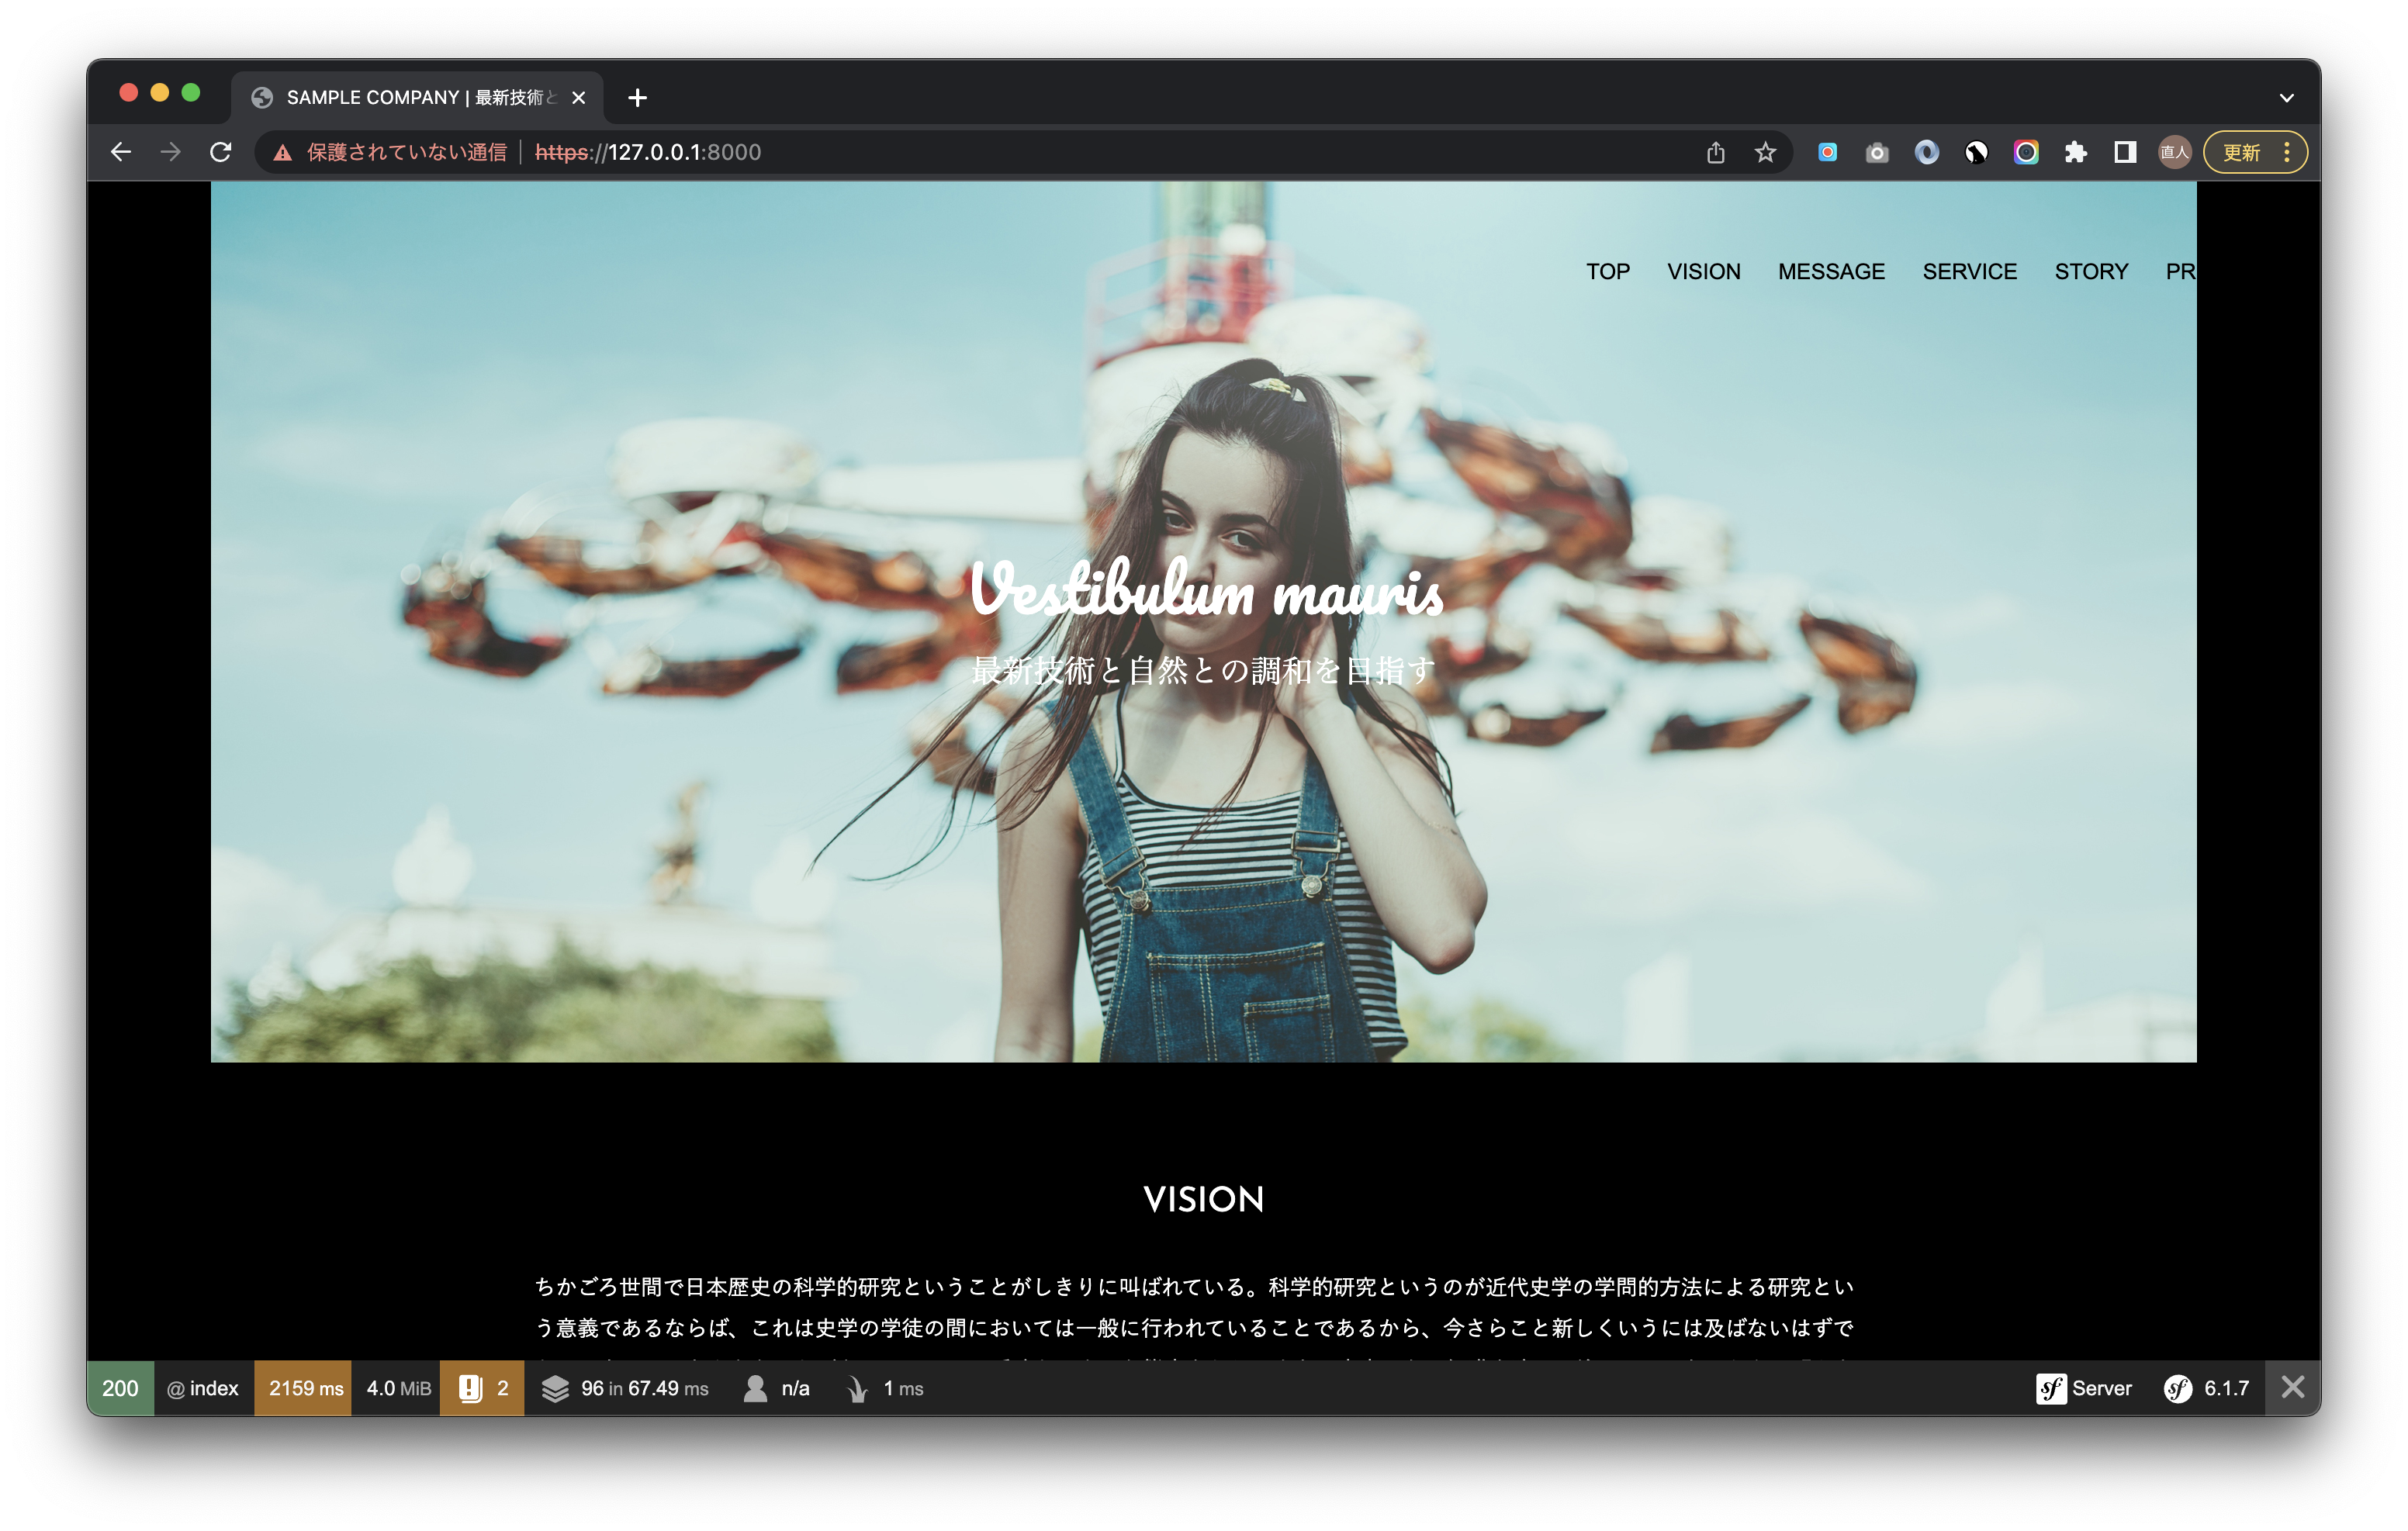Navigate to the MESSAGE menu item
This screenshot has width=2408, height=1531.
tap(1831, 271)
